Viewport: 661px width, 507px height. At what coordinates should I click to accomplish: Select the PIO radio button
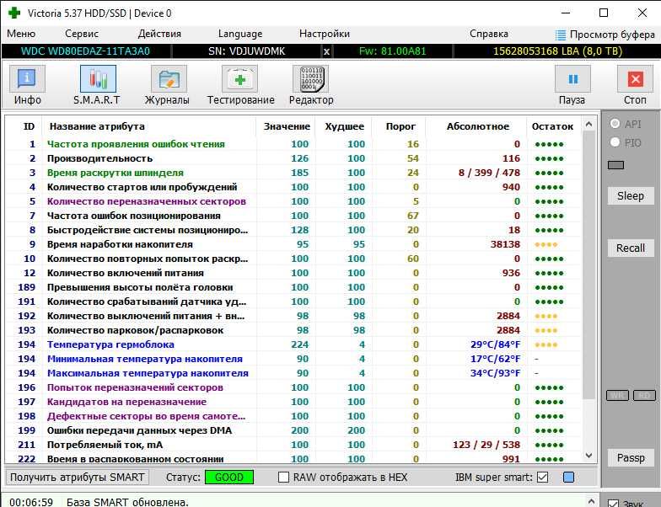click(x=615, y=142)
